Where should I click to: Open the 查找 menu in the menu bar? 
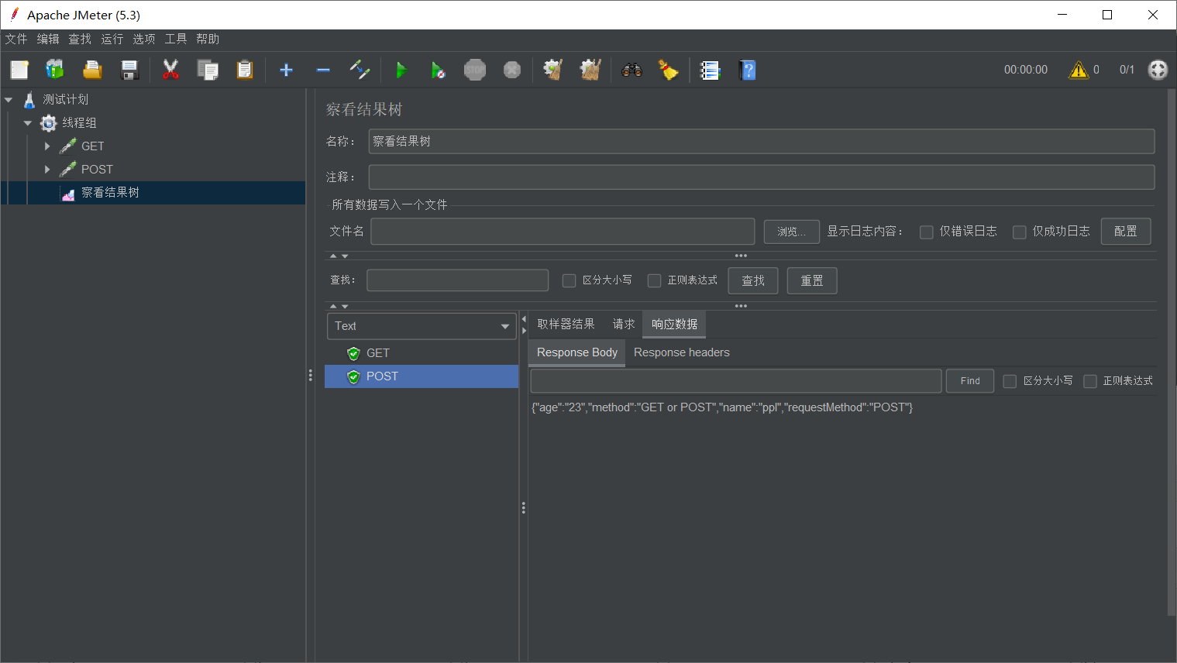(80, 40)
